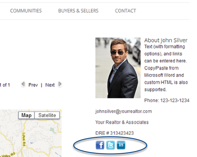Click the Lotus Rd label on map

coord(24,139)
